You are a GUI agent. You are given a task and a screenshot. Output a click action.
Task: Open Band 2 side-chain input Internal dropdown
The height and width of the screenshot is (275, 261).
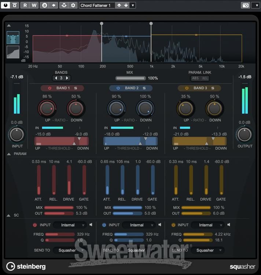(139, 225)
